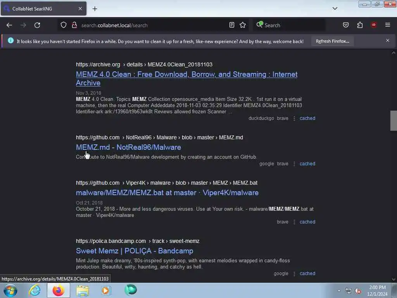Open cached link for Viper4K result
This screenshot has height=298, width=397.
(307, 222)
